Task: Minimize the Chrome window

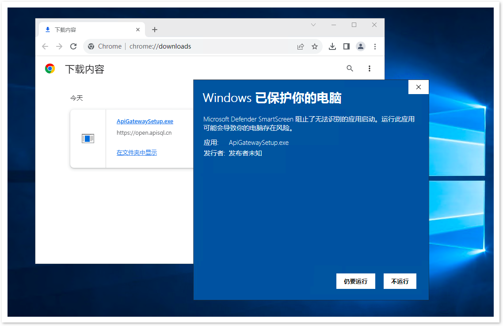Action: 334,25
